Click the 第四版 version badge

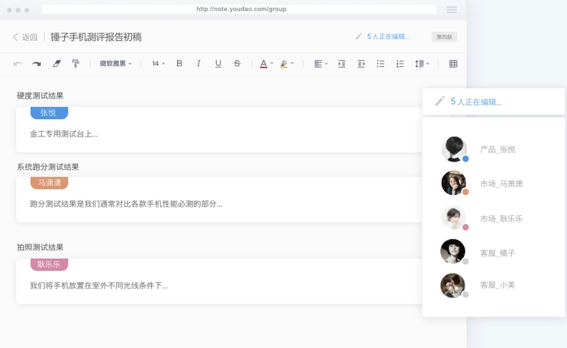pyautogui.click(x=444, y=37)
